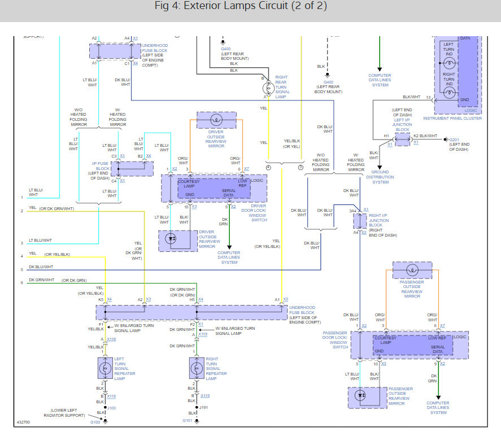The height and width of the screenshot is (436, 501).
Task: Click the circled 4 connector marker
Action: click(x=268, y=168)
